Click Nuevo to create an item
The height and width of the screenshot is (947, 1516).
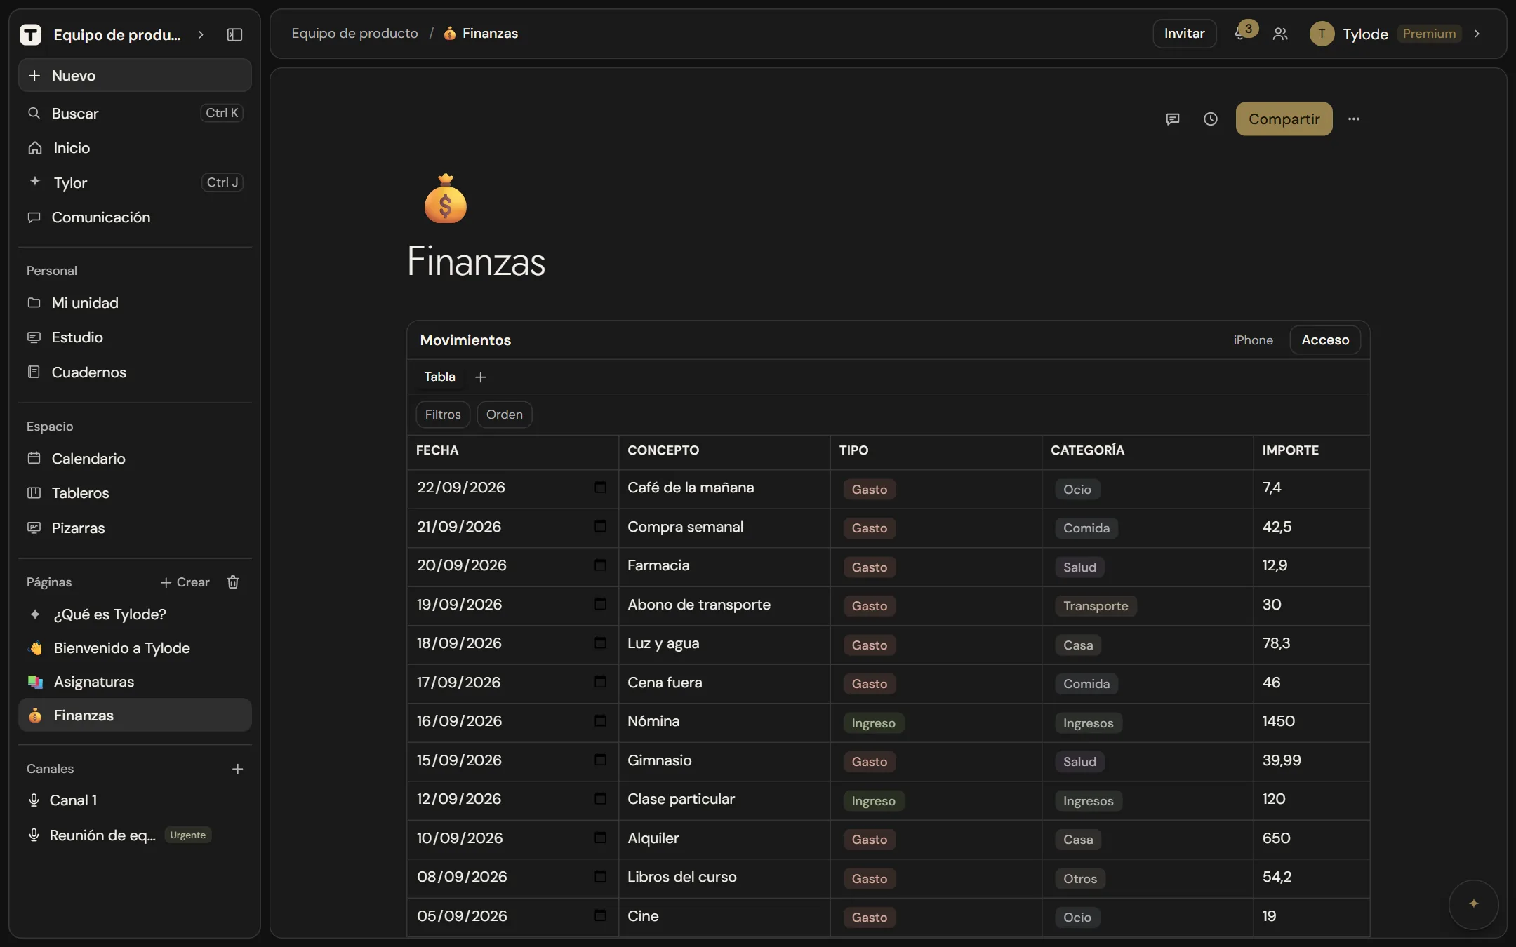pyautogui.click(x=135, y=76)
